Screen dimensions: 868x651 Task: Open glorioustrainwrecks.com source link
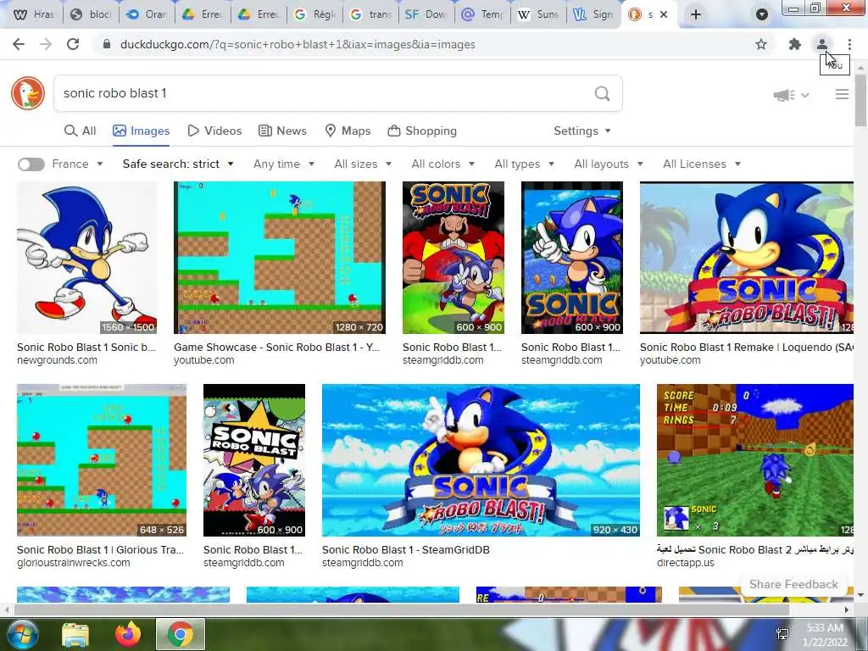pyautogui.click(x=74, y=563)
